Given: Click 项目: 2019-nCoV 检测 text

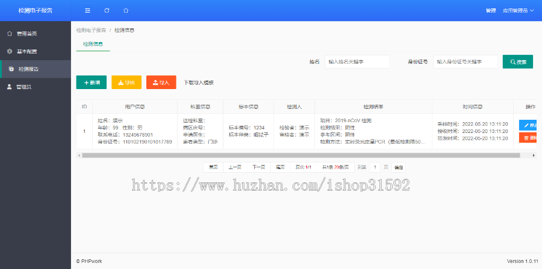Looking at the screenshot, I should click(x=346, y=120).
